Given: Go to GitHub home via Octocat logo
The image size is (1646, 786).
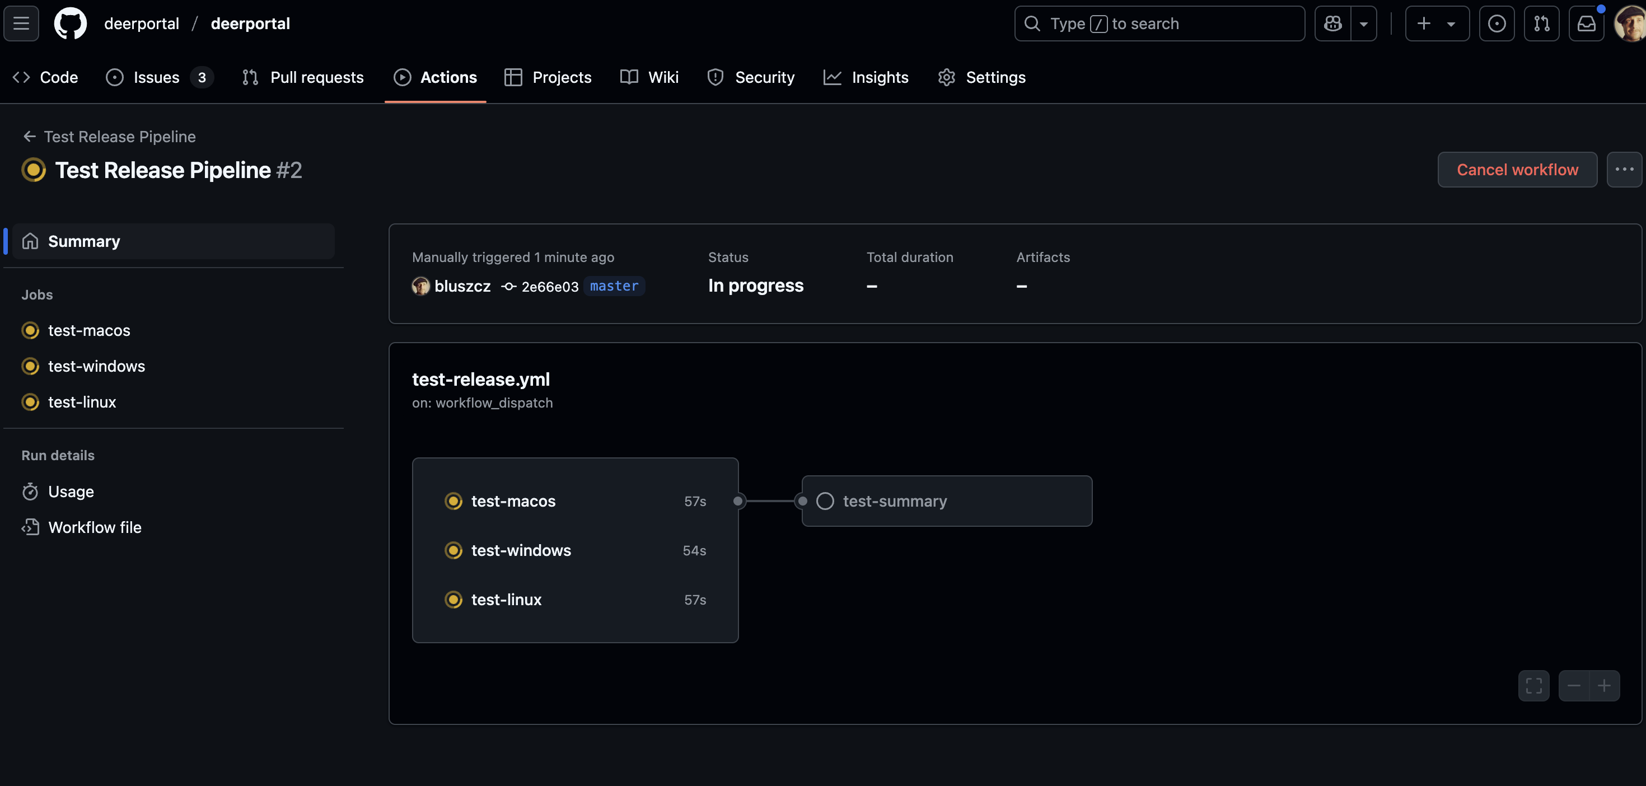Looking at the screenshot, I should 71,24.
